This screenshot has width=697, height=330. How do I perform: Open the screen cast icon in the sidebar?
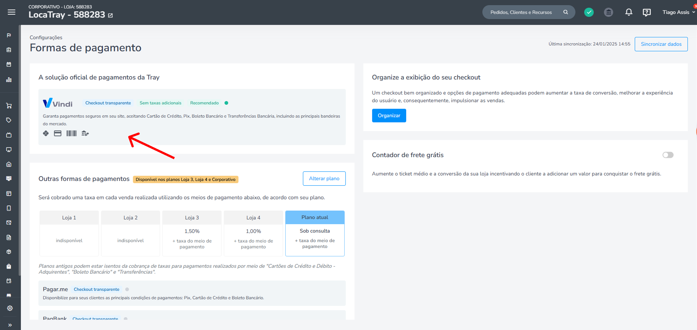pyautogui.click(x=9, y=149)
